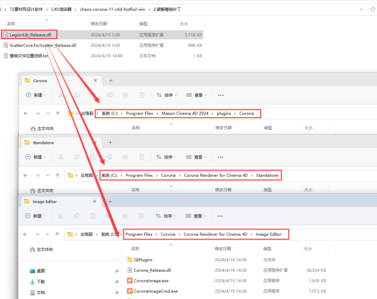377x299 pixels.
Task: Click the cut icon in the Image Editor window
Action: pos(60,216)
